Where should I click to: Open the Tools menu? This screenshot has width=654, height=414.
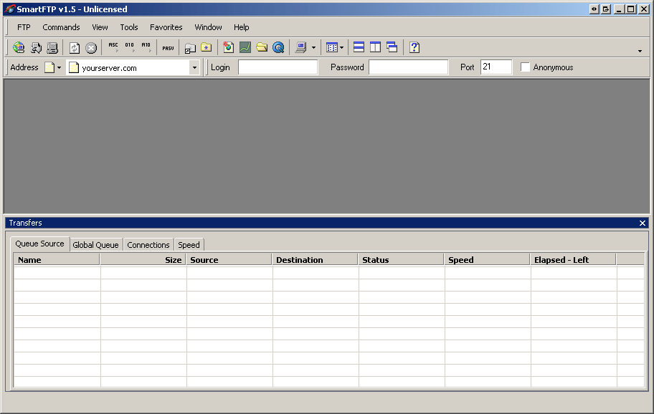(x=129, y=27)
